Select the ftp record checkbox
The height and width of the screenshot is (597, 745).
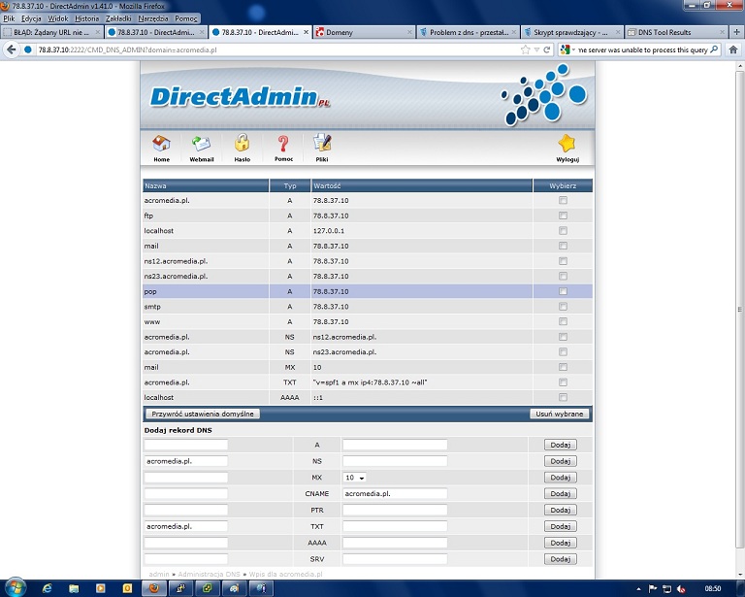563,216
